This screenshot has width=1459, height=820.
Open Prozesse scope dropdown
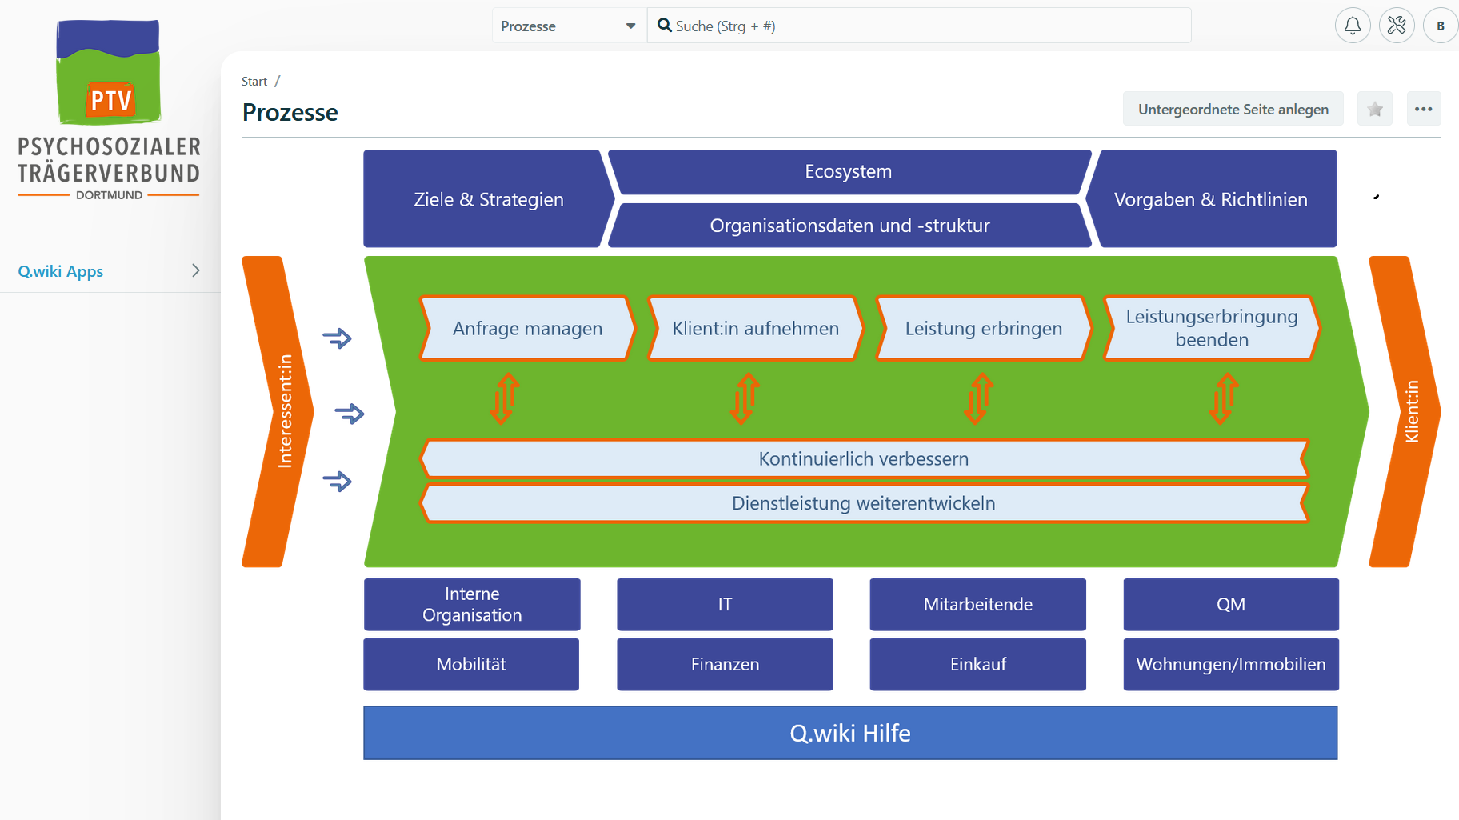pos(569,26)
